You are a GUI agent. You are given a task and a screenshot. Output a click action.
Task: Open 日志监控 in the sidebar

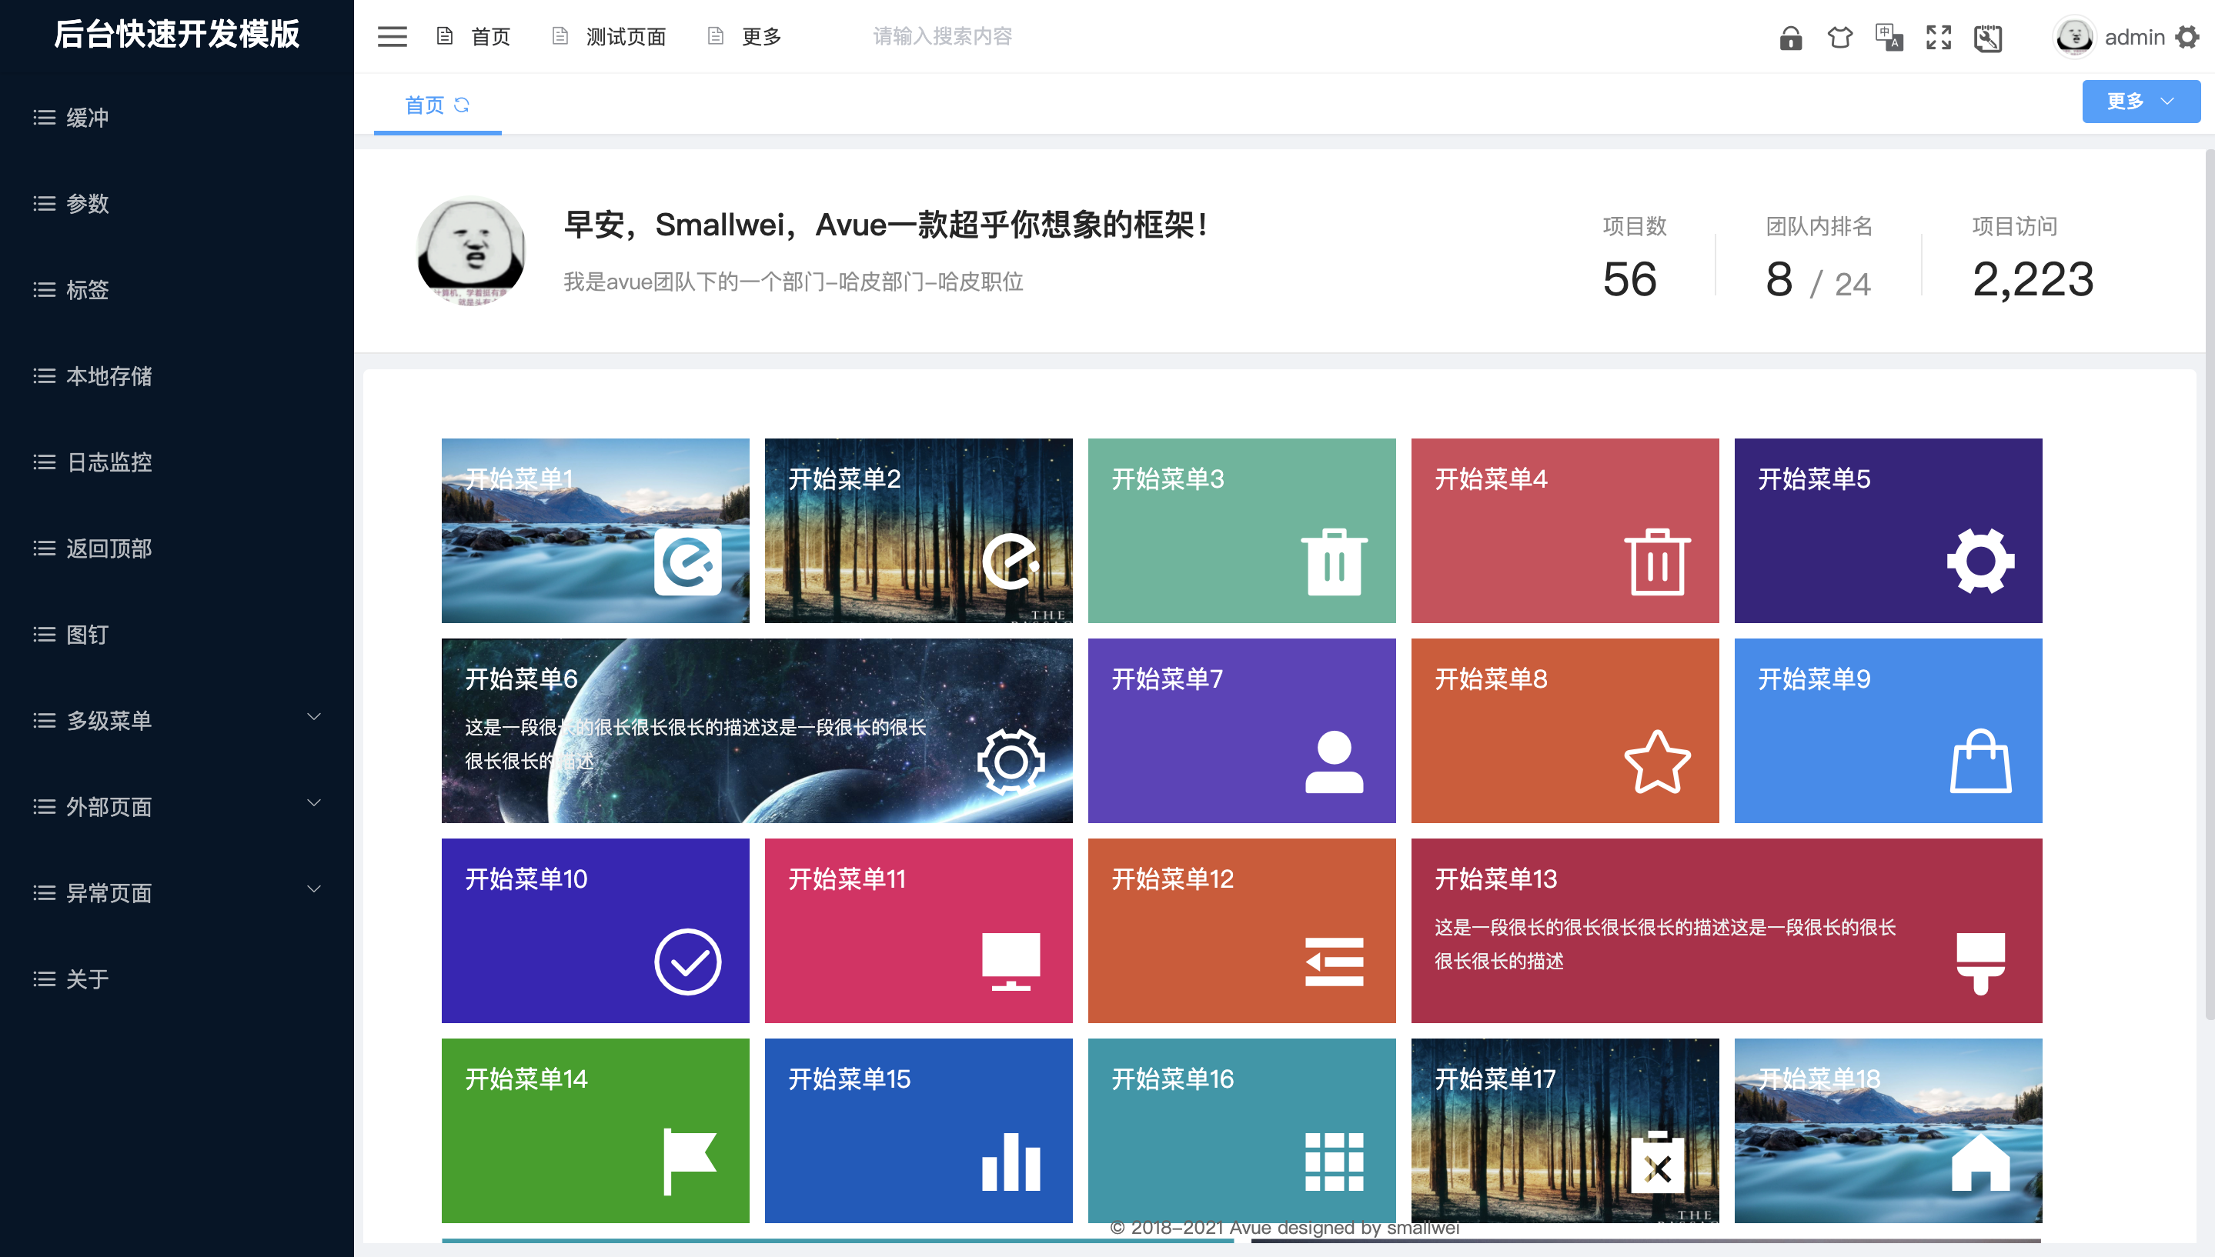176,462
